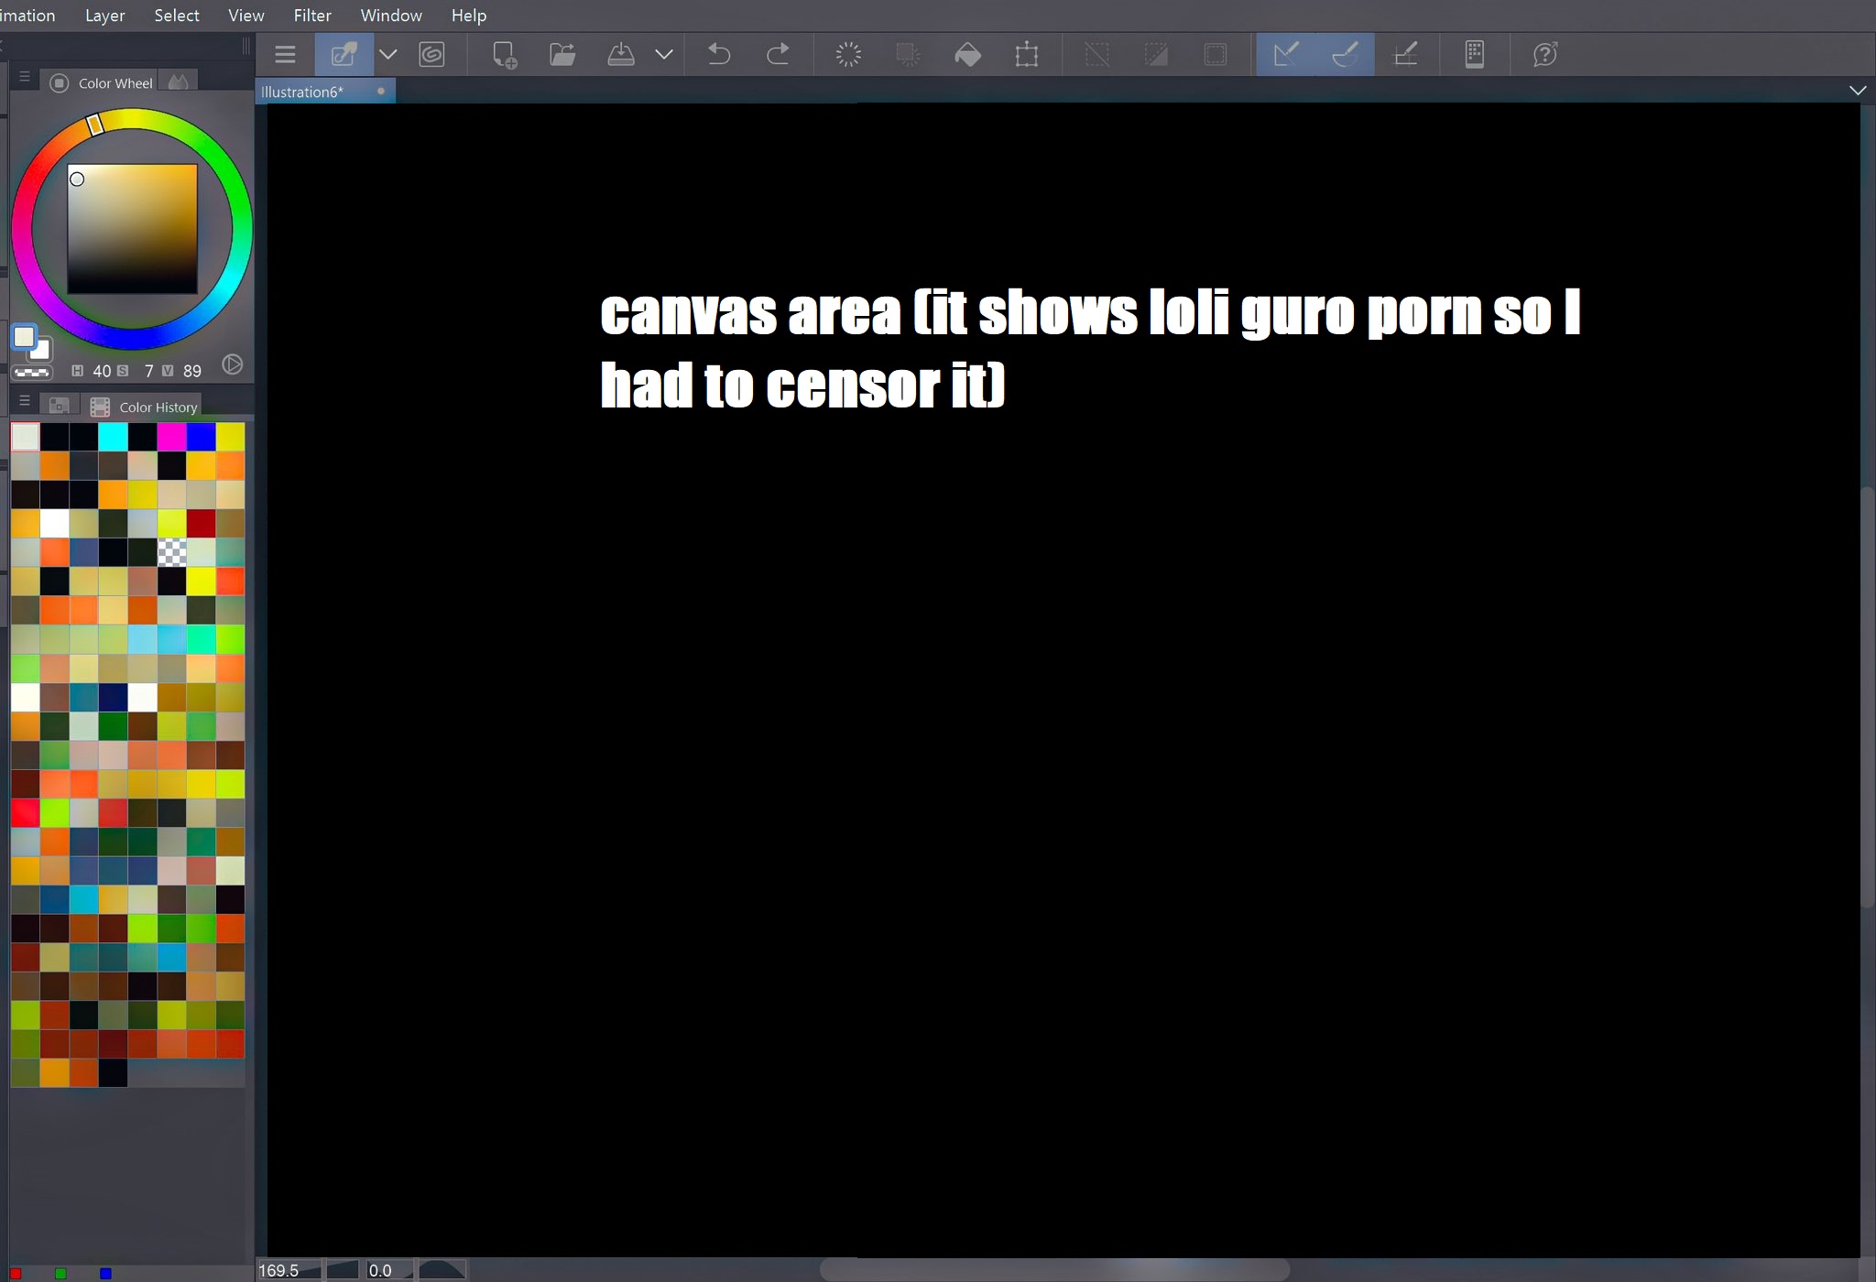Expand dropdown arrow beside Save icon

tap(664, 55)
